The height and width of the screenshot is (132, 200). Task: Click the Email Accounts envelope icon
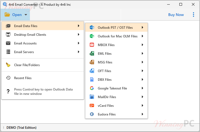click(x=8, y=43)
